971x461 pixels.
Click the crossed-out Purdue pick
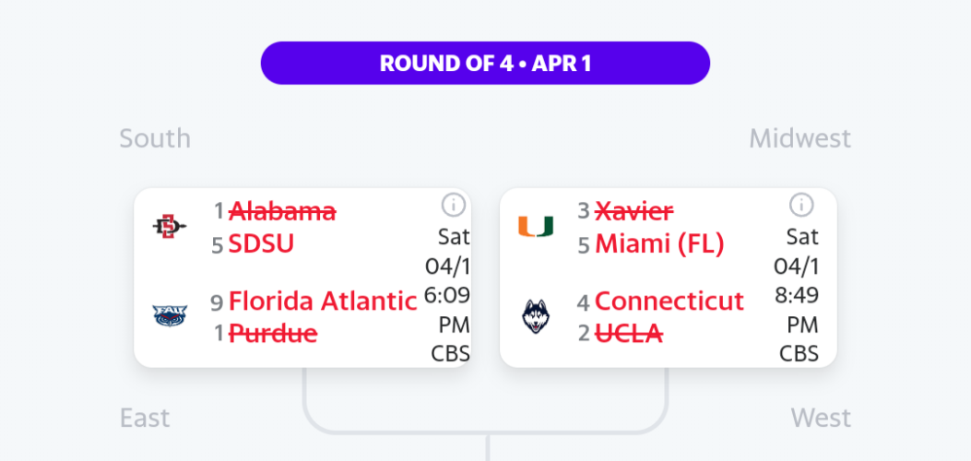coord(273,334)
